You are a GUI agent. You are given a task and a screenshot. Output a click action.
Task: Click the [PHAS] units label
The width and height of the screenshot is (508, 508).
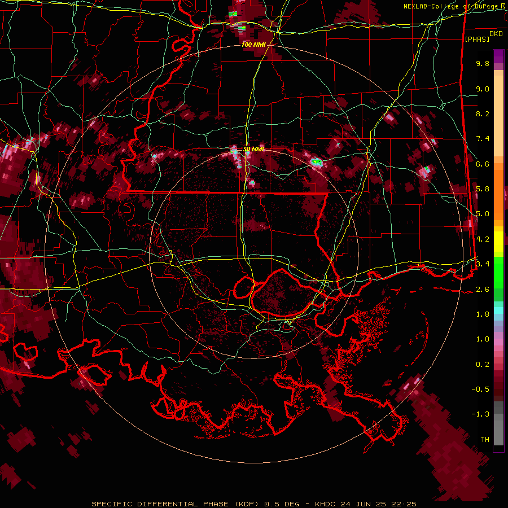point(477,39)
